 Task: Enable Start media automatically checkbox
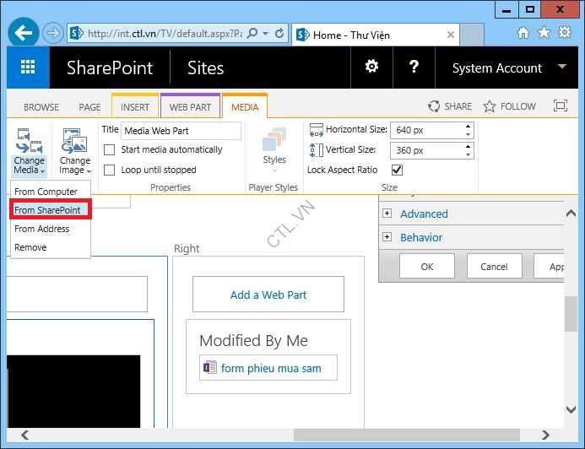[109, 149]
